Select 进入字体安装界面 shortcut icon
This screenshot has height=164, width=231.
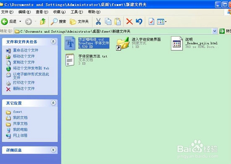tap(122, 44)
